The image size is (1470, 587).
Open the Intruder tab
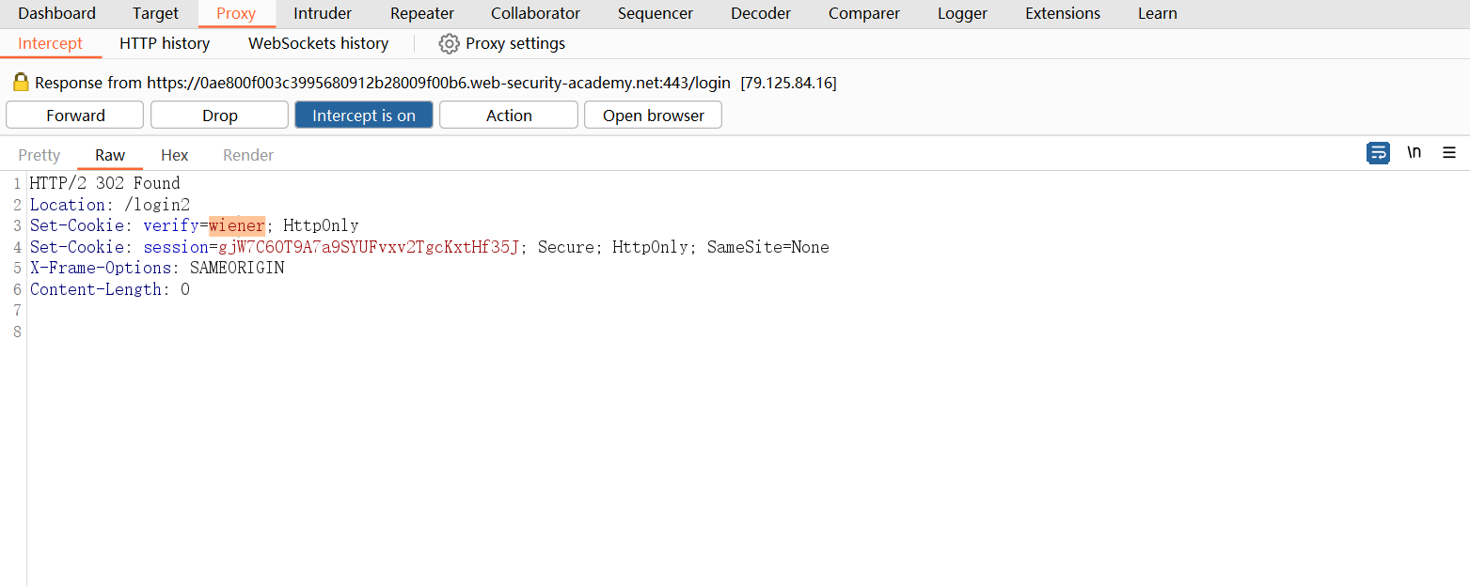(x=323, y=13)
